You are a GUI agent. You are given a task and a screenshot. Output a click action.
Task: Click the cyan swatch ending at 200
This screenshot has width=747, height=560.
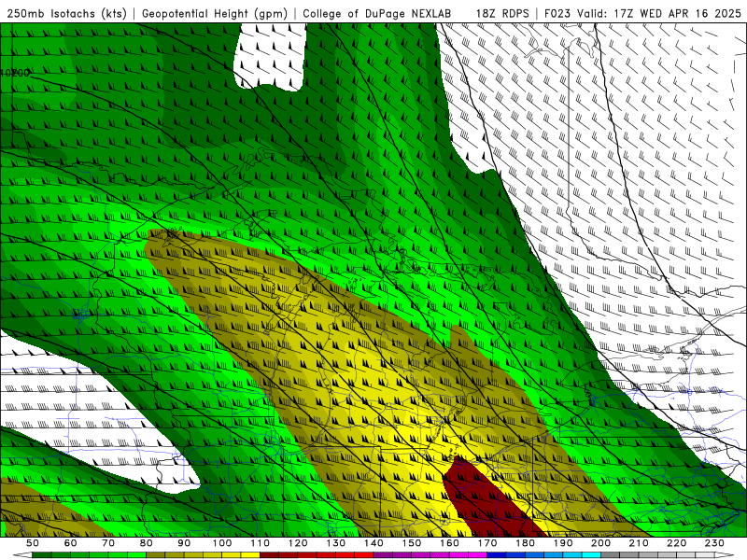(592, 555)
